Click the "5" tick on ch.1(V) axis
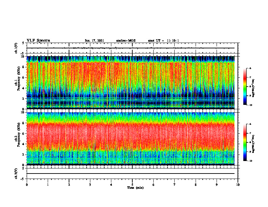Image resolution: width=268 pixels, height=207 pixels. (23, 43)
